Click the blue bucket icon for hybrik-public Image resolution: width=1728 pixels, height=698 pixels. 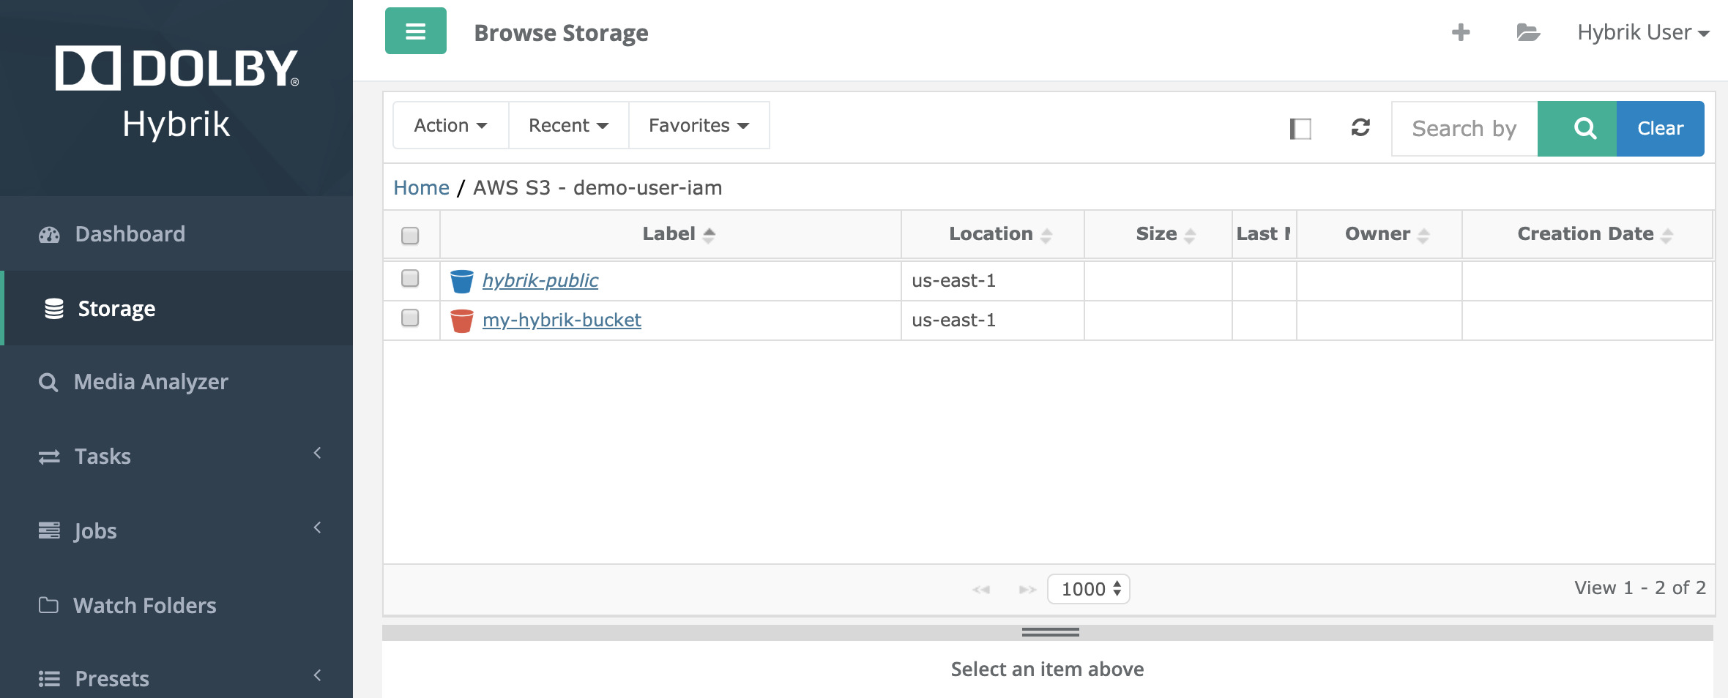click(x=462, y=281)
